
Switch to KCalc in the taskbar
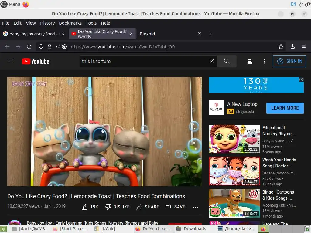[x=105, y=229]
